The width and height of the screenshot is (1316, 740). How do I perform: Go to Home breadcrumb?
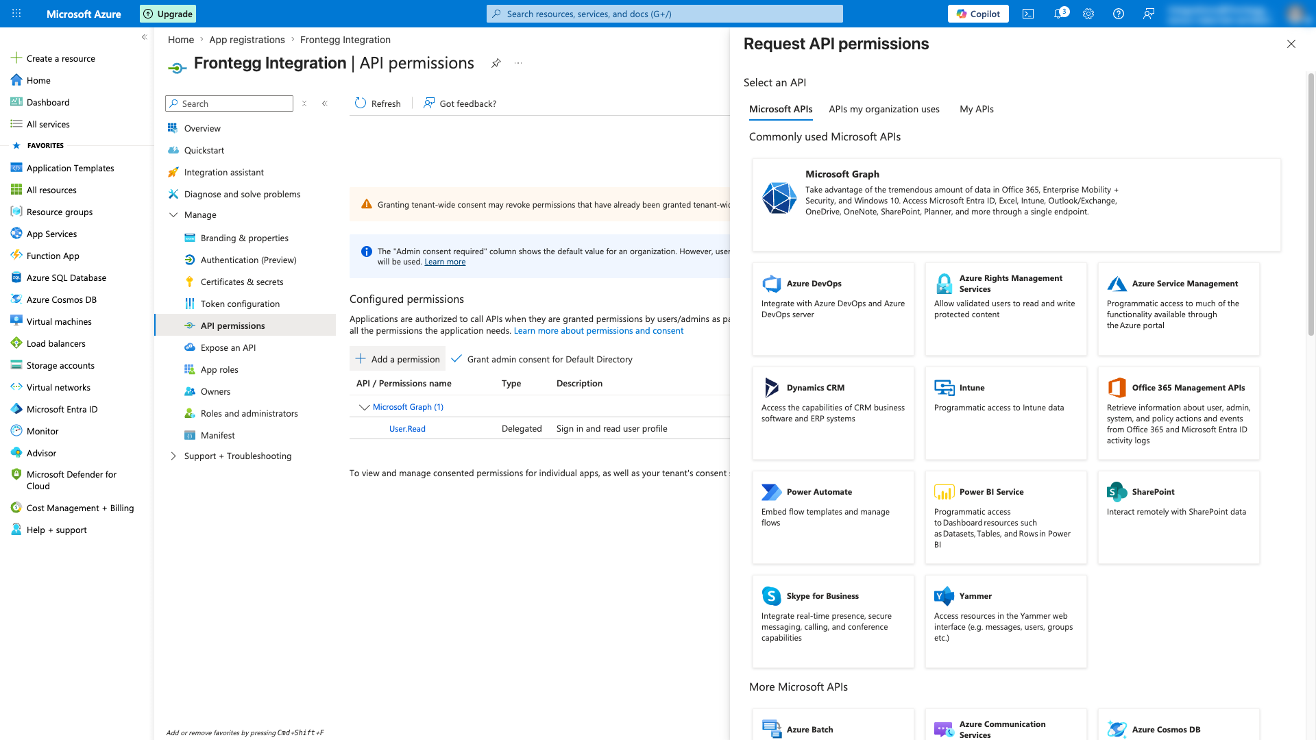pos(181,40)
